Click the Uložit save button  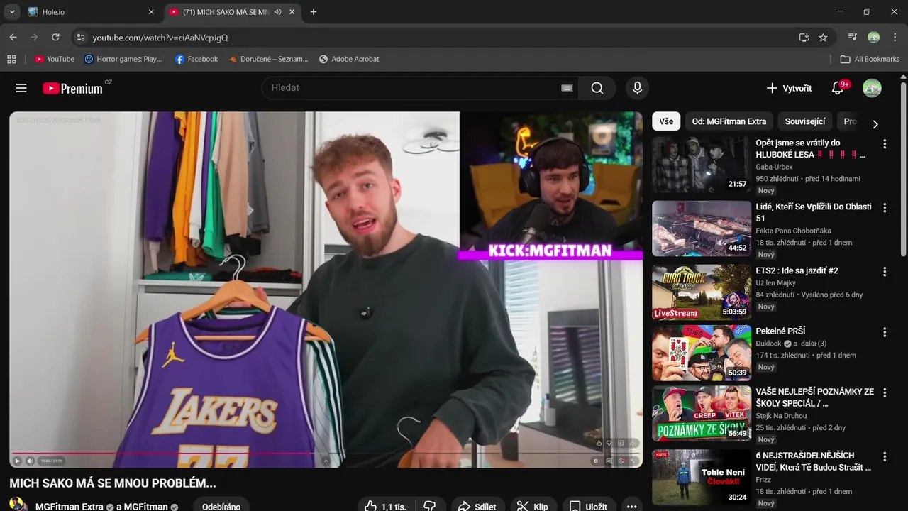[x=588, y=506]
